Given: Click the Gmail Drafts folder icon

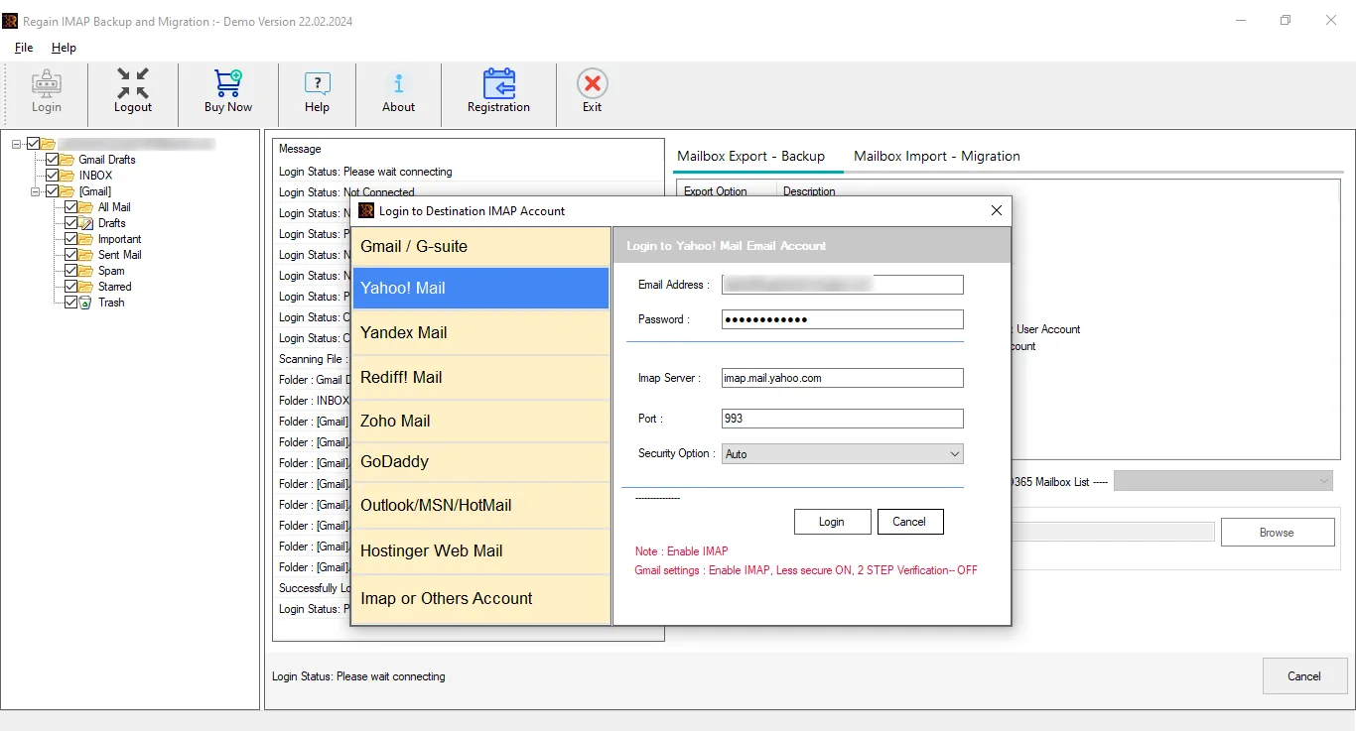Looking at the screenshot, I should tap(68, 160).
